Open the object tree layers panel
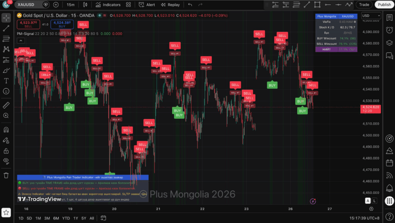The height and width of the screenshot is (223, 395). 389,43
